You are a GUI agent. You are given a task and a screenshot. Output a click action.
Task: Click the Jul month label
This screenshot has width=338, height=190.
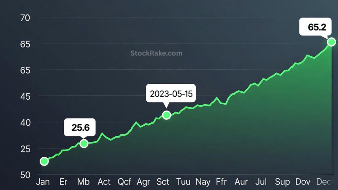[261, 182]
